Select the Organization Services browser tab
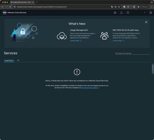 coord(22,2)
